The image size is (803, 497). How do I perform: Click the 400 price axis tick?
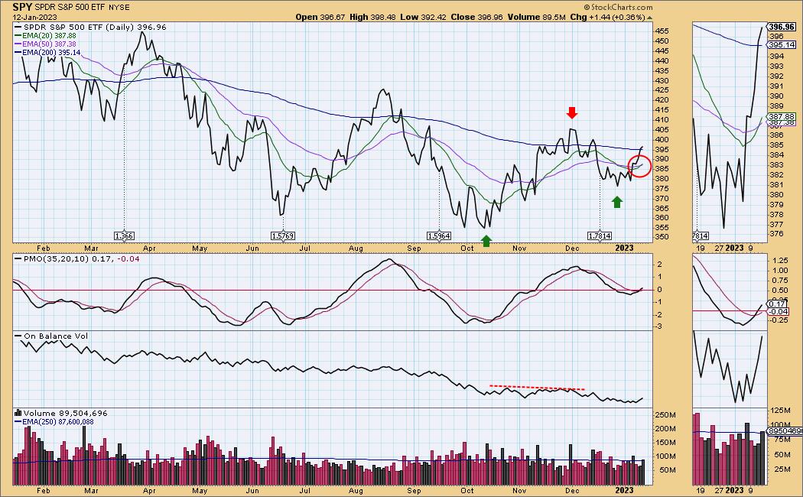tap(662, 139)
